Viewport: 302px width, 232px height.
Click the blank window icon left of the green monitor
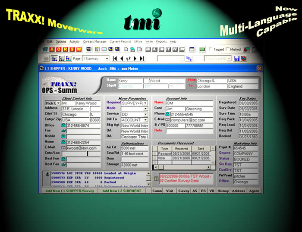pos(192,49)
